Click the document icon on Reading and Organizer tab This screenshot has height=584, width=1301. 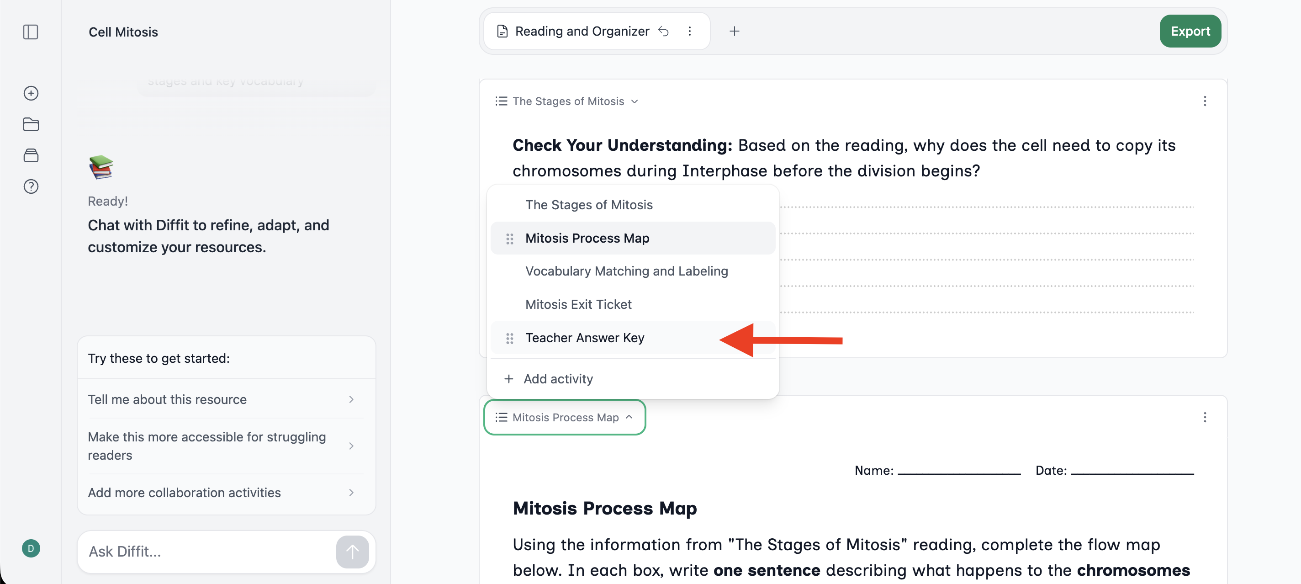(x=502, y=32)
